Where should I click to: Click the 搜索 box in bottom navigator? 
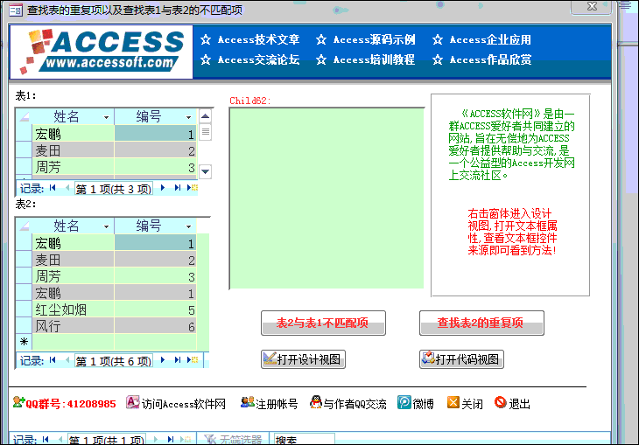coord(304,440)
